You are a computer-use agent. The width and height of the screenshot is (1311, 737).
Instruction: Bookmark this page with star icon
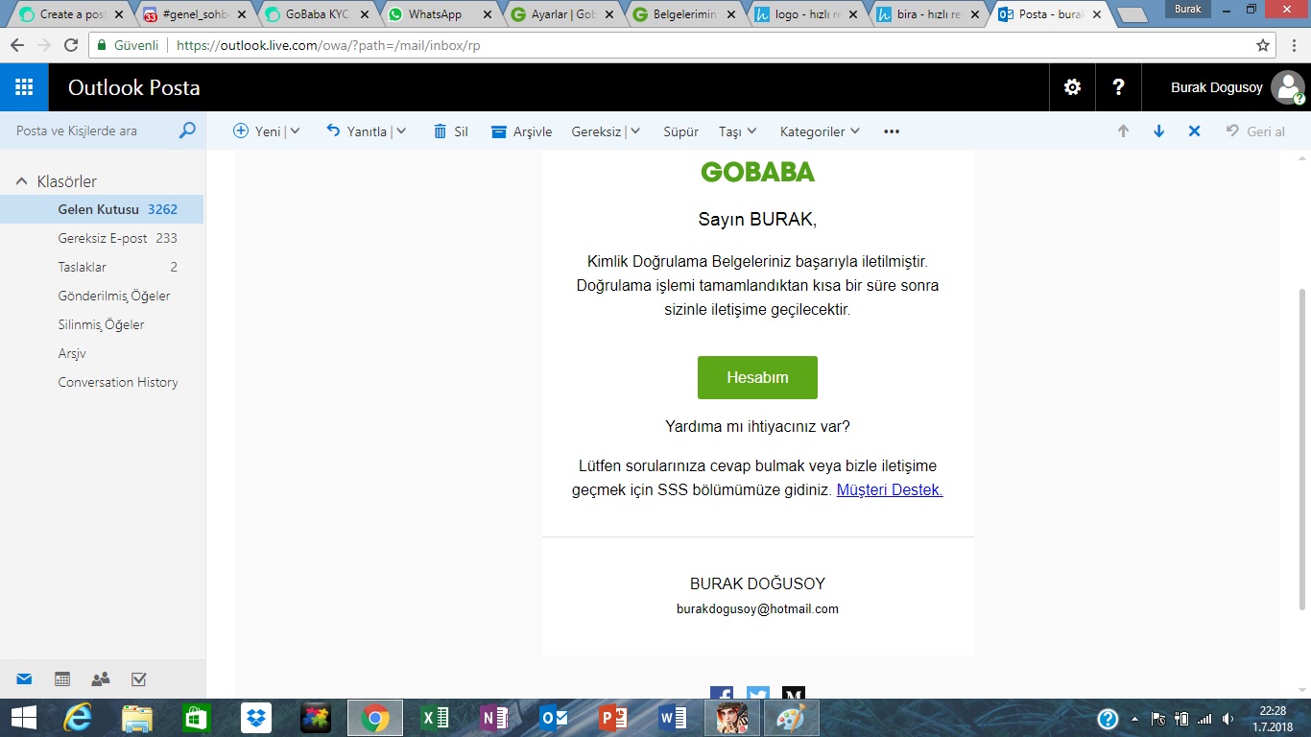[1263, 45]
